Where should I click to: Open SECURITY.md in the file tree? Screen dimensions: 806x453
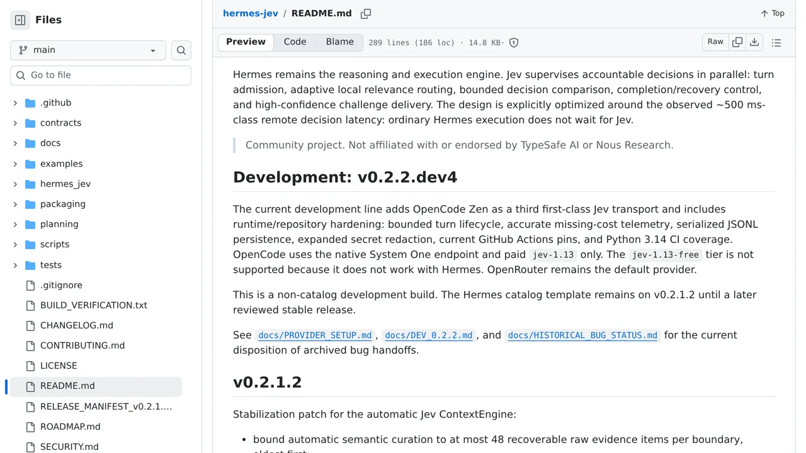click(x=69, y=447)
